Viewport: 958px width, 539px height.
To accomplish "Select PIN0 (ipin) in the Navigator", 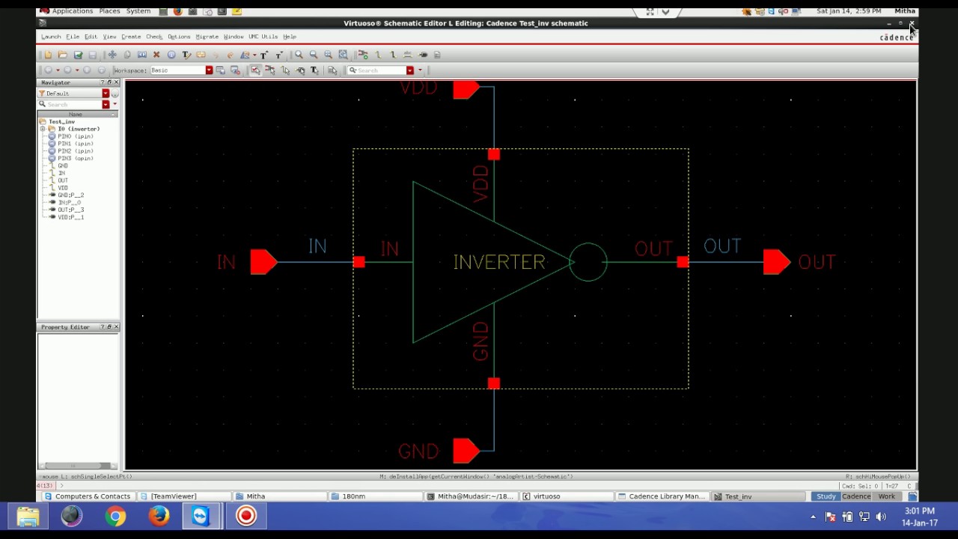I will [x=75, y=136].
